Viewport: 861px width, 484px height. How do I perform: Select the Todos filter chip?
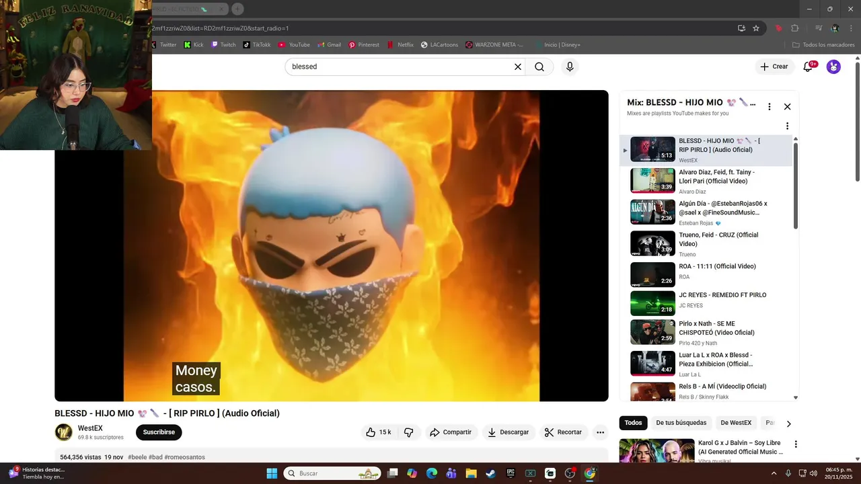[633, 423]
